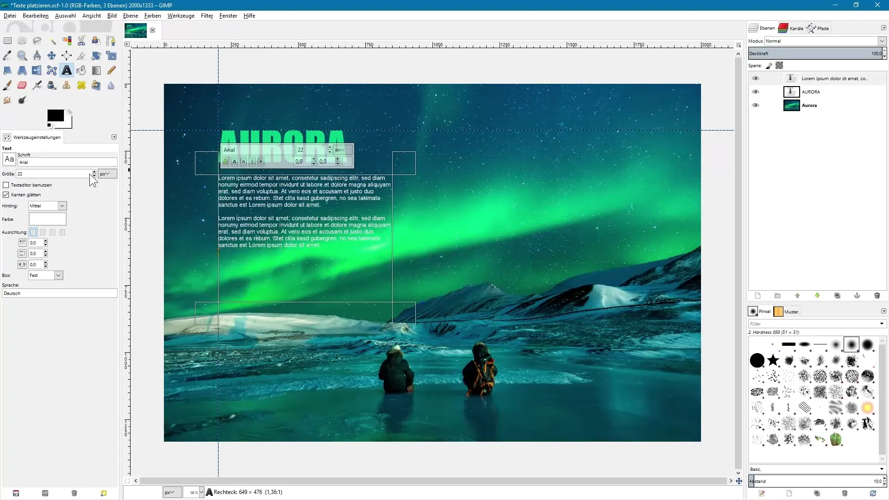Screen dimensions: 889x500
Task: Select the Crop tool
Action: pyautogui.click(x=81, y=56)
